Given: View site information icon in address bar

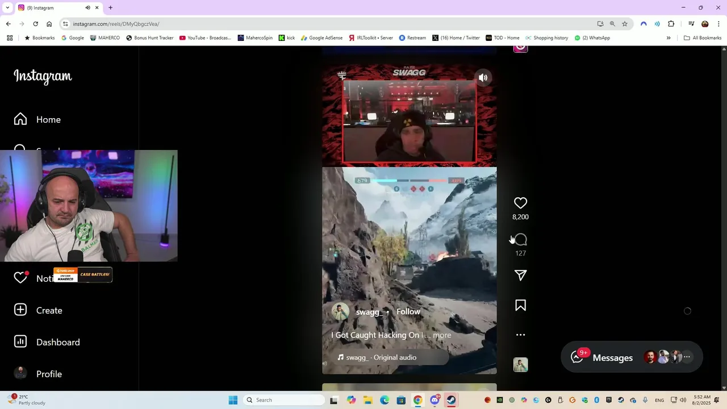Looking at the screenshot, I should click(65, 24).
